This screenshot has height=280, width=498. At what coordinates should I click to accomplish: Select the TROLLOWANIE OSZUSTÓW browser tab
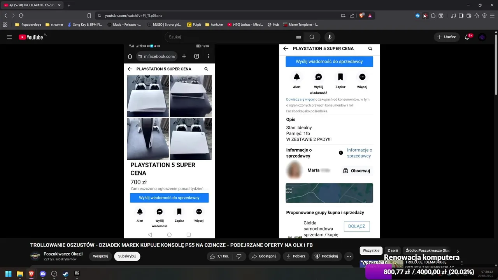tap(33, 5)
